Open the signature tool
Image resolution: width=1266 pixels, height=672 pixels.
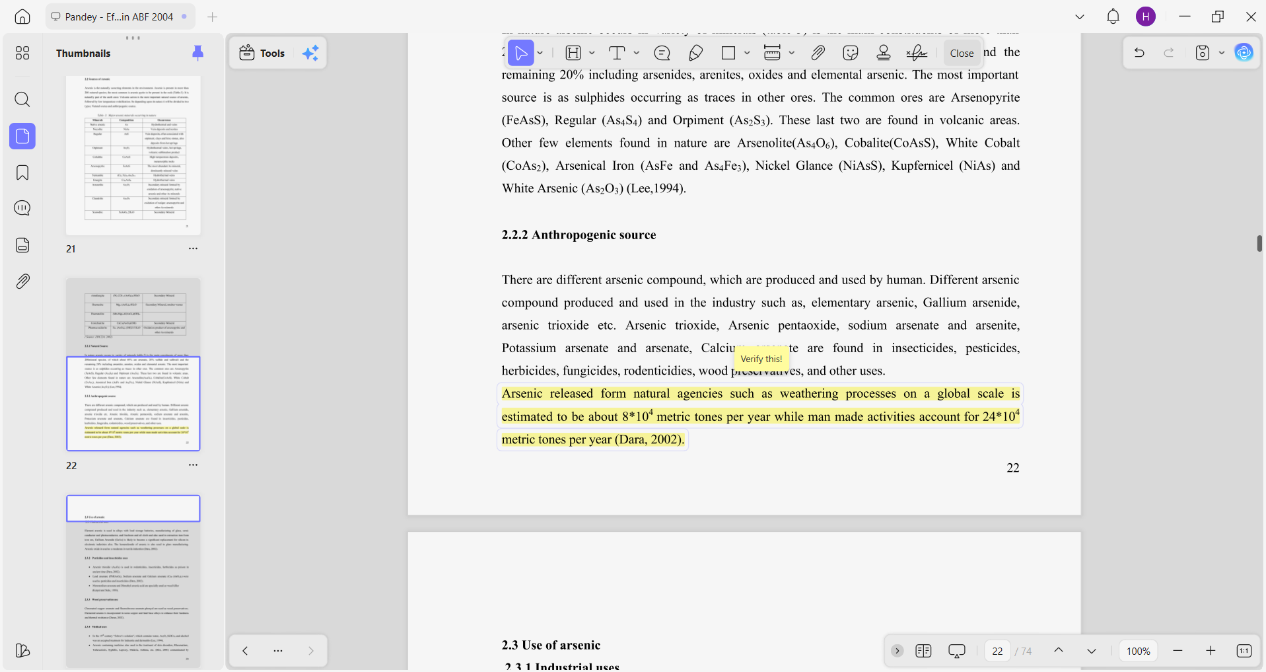[x=917, y=53]
